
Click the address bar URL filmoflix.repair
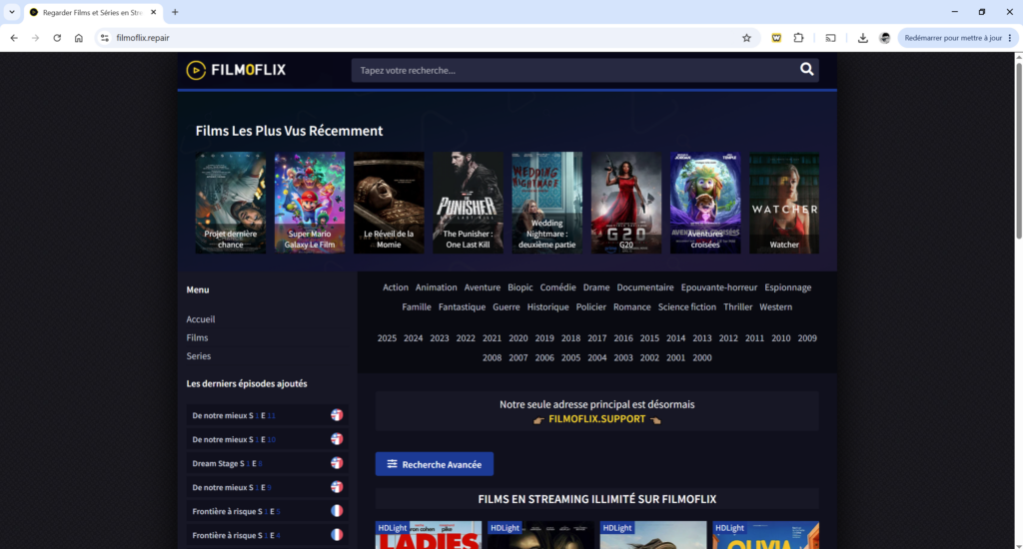point(142,38)
